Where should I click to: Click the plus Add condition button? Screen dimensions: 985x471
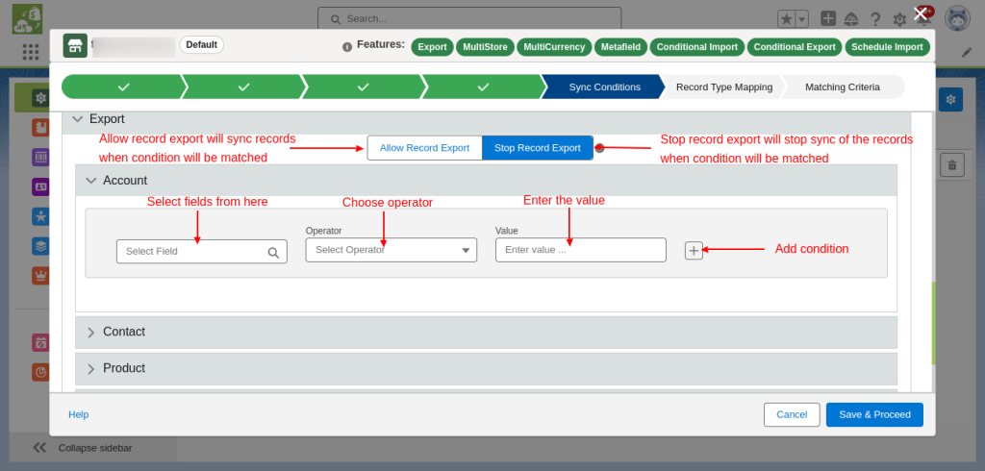coord(694,250)
